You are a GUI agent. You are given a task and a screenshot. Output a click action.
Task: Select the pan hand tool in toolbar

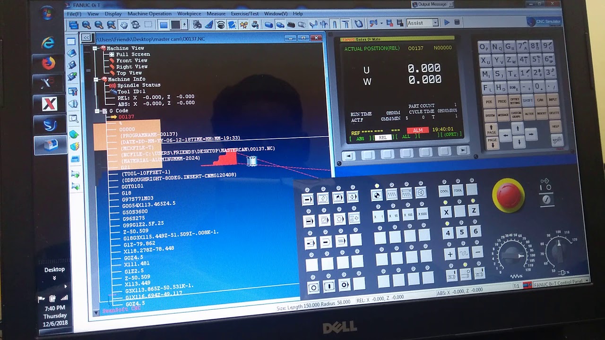click(123, 25)
